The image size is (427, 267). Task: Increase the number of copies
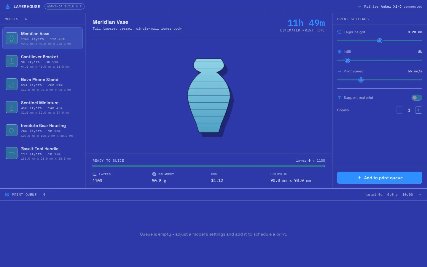[x=419, y=110]
